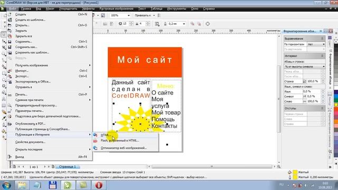
Task: Click the 'To front' order icon
Action: (x=192, y=24)
